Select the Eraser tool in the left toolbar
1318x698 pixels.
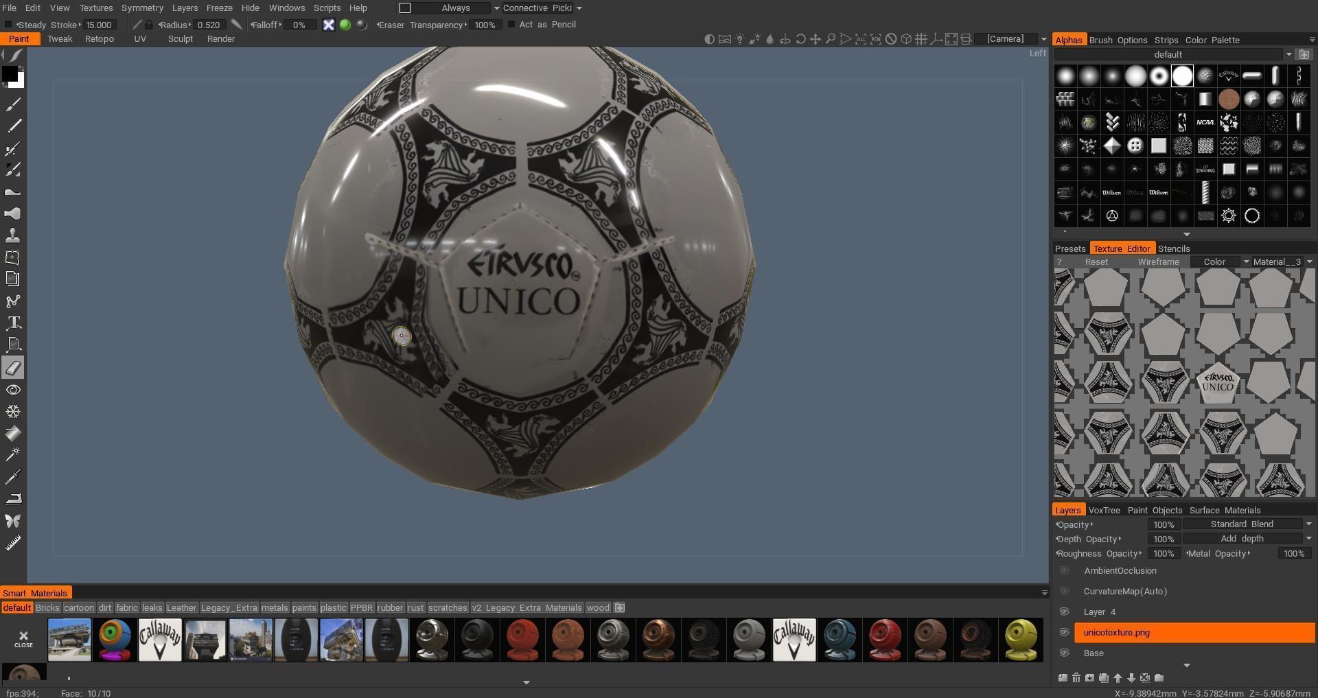click(x=13, y=368)
